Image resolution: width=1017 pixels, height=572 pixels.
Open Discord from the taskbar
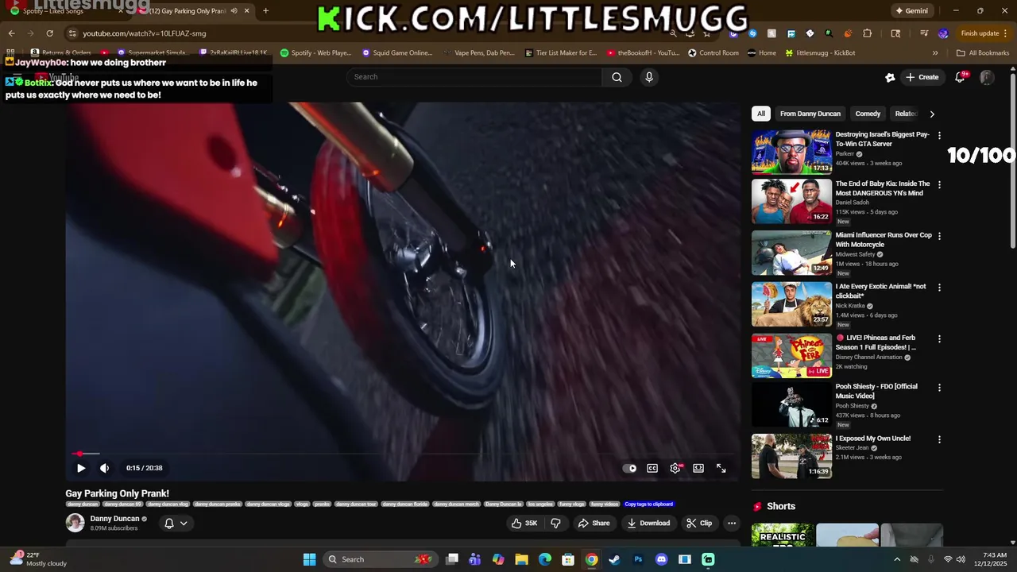[661, 559]
